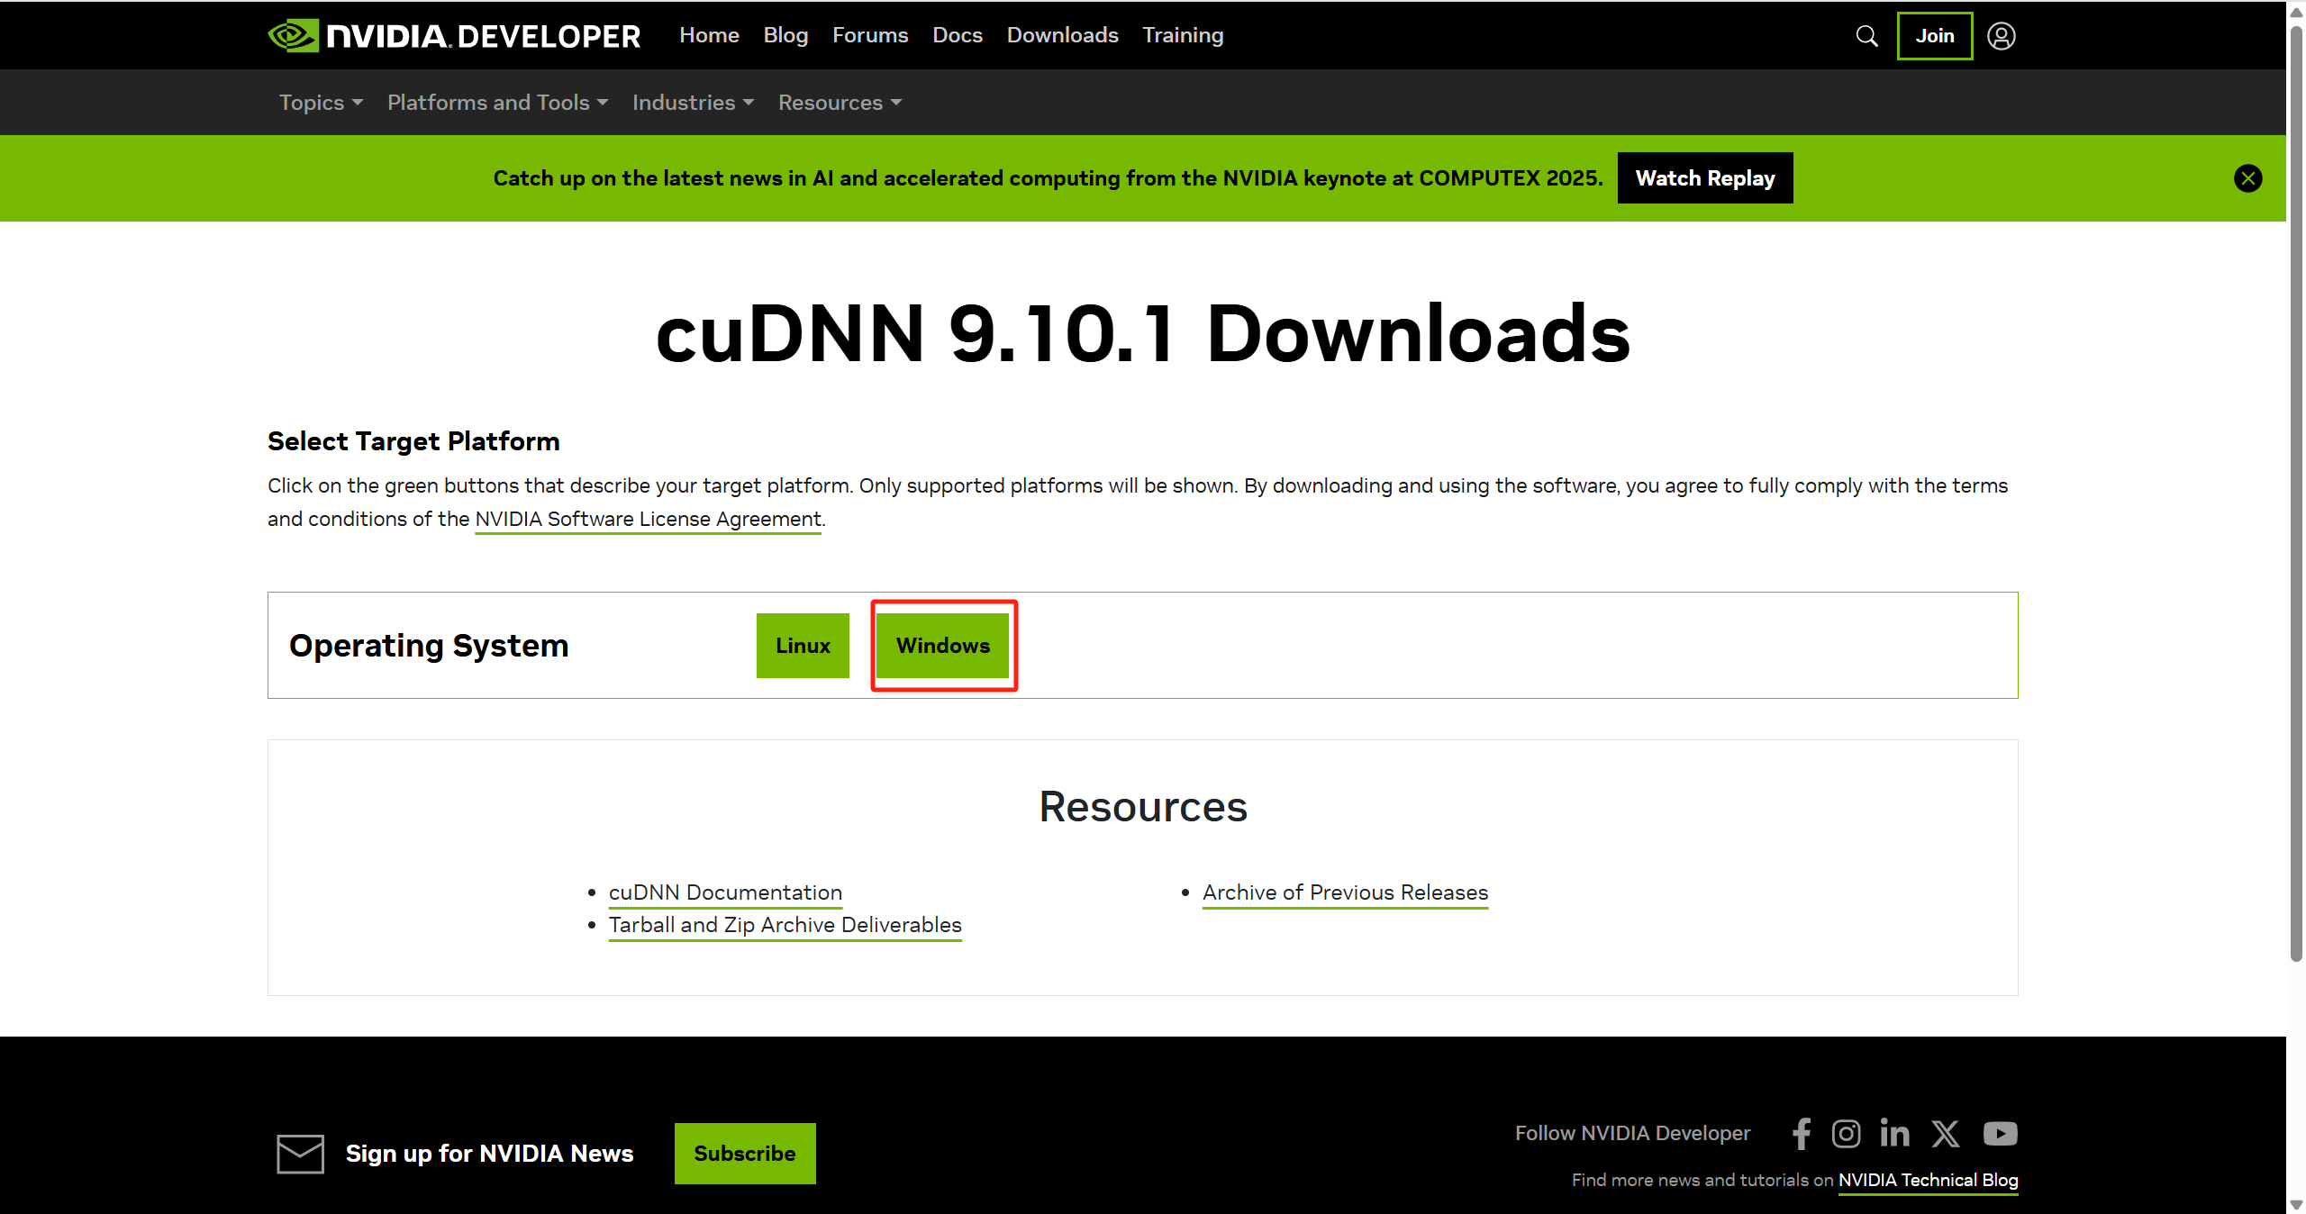Open the Forums menu item
This screenshot has width=2306, height=1214.
click(x=869, y=35)
